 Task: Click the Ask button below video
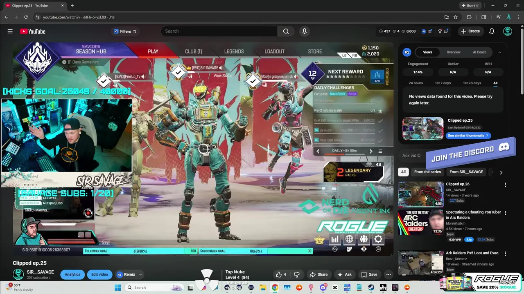point(344,274)
